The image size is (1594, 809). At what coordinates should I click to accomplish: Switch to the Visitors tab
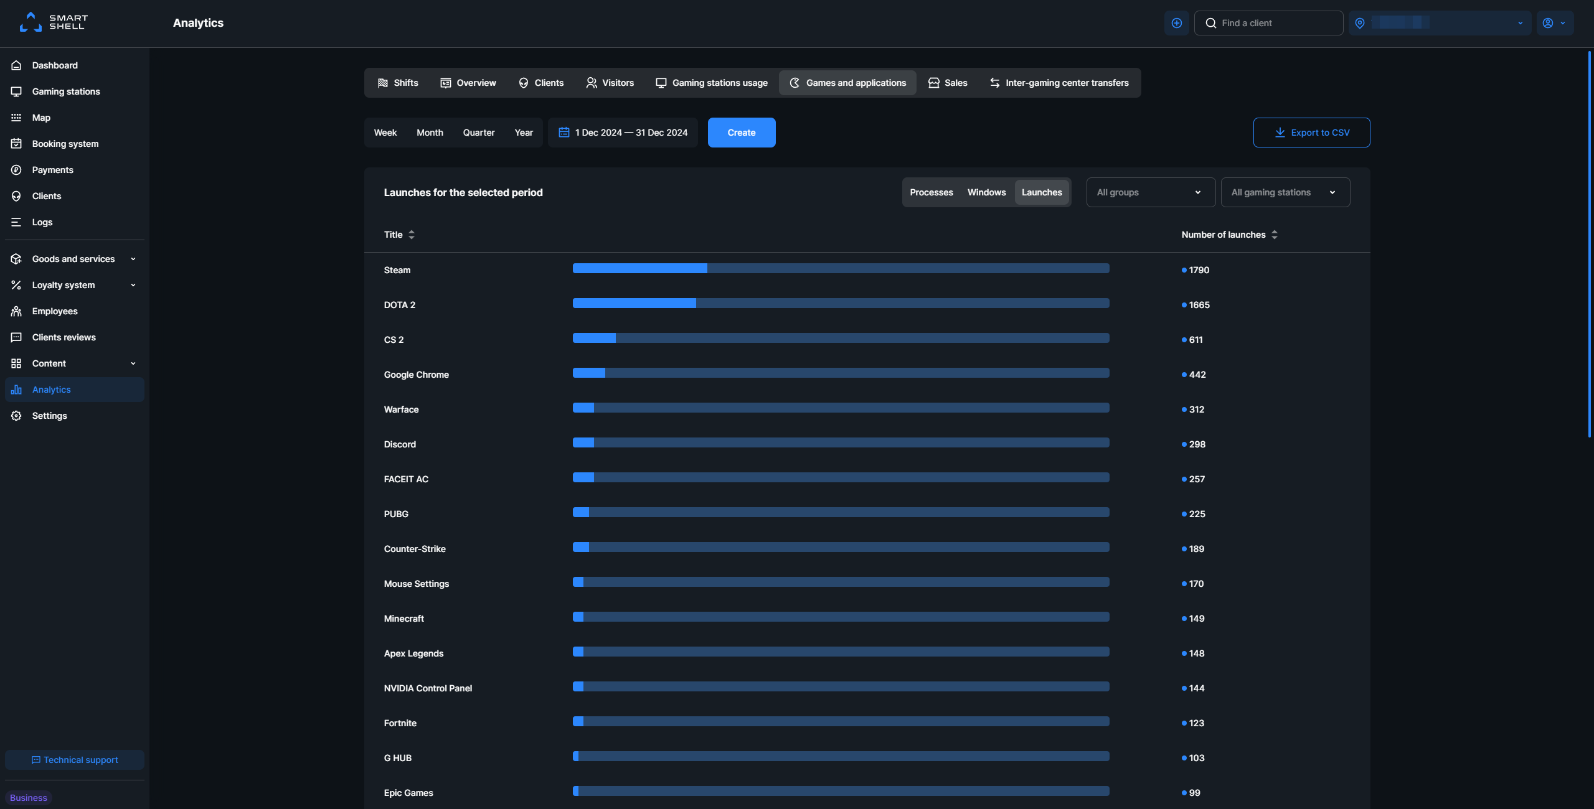point(610,83)
